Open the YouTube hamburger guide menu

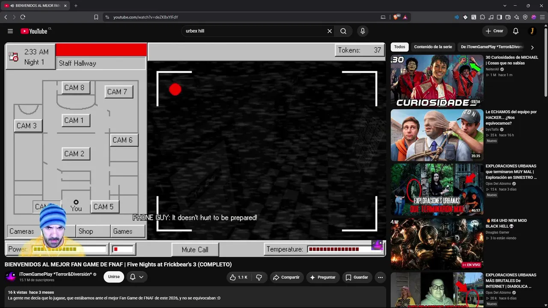[10, 31]
